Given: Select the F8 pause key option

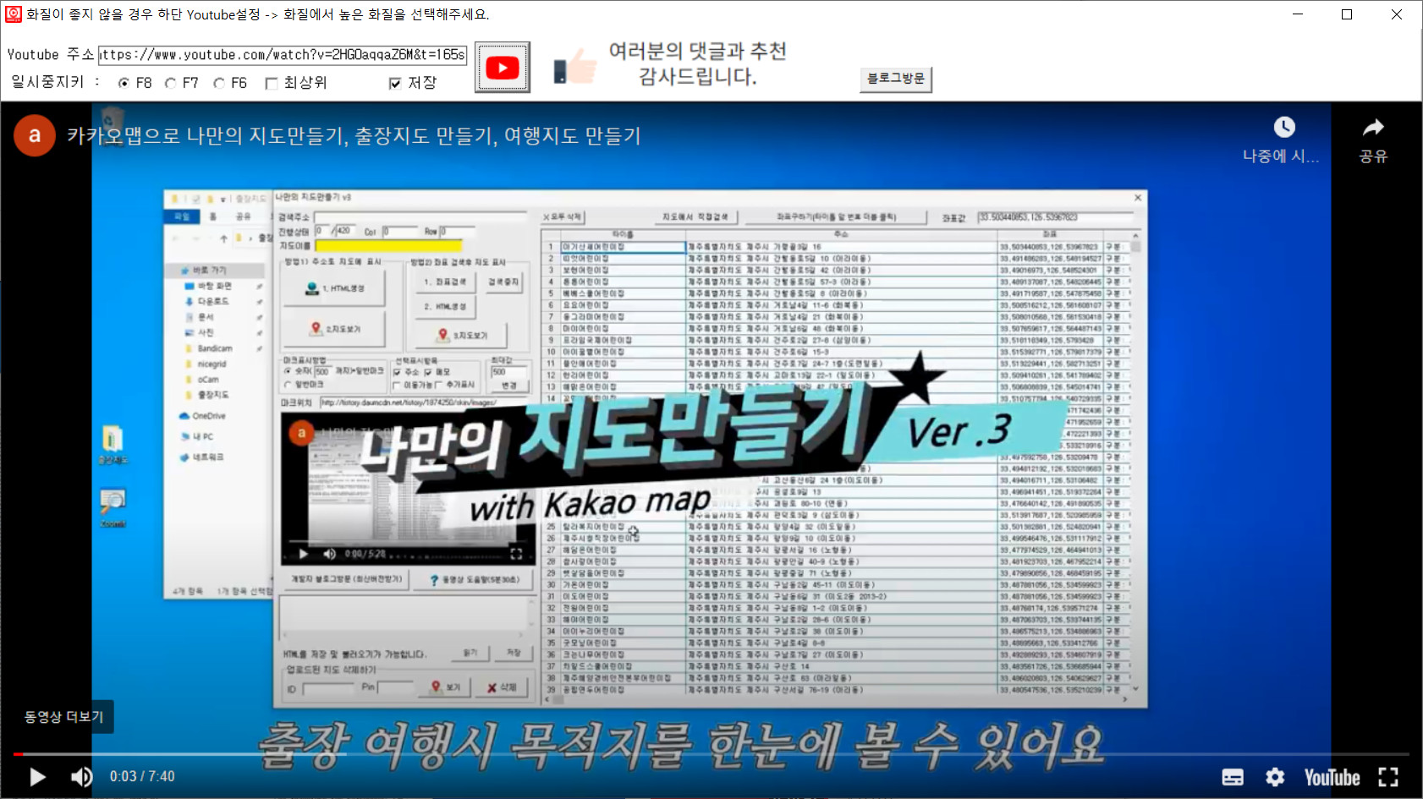Looking at the screenshot, I should tap(124, 83).
